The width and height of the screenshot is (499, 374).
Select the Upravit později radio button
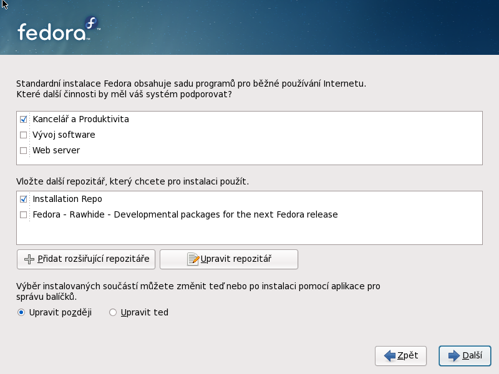[22, 312]
